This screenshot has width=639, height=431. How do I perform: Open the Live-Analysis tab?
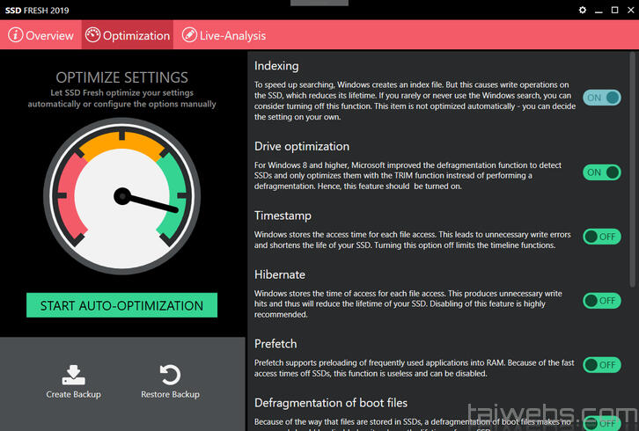coord(224,35)
